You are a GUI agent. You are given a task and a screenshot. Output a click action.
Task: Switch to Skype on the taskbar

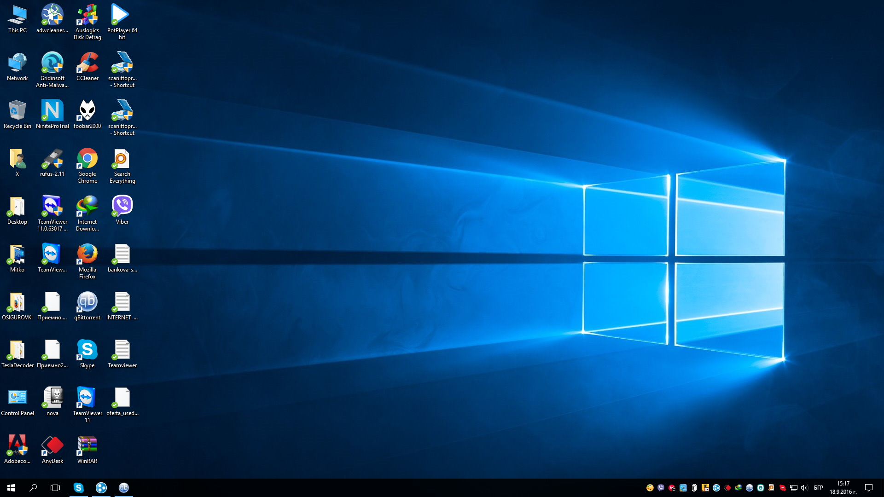pos(79,488)
